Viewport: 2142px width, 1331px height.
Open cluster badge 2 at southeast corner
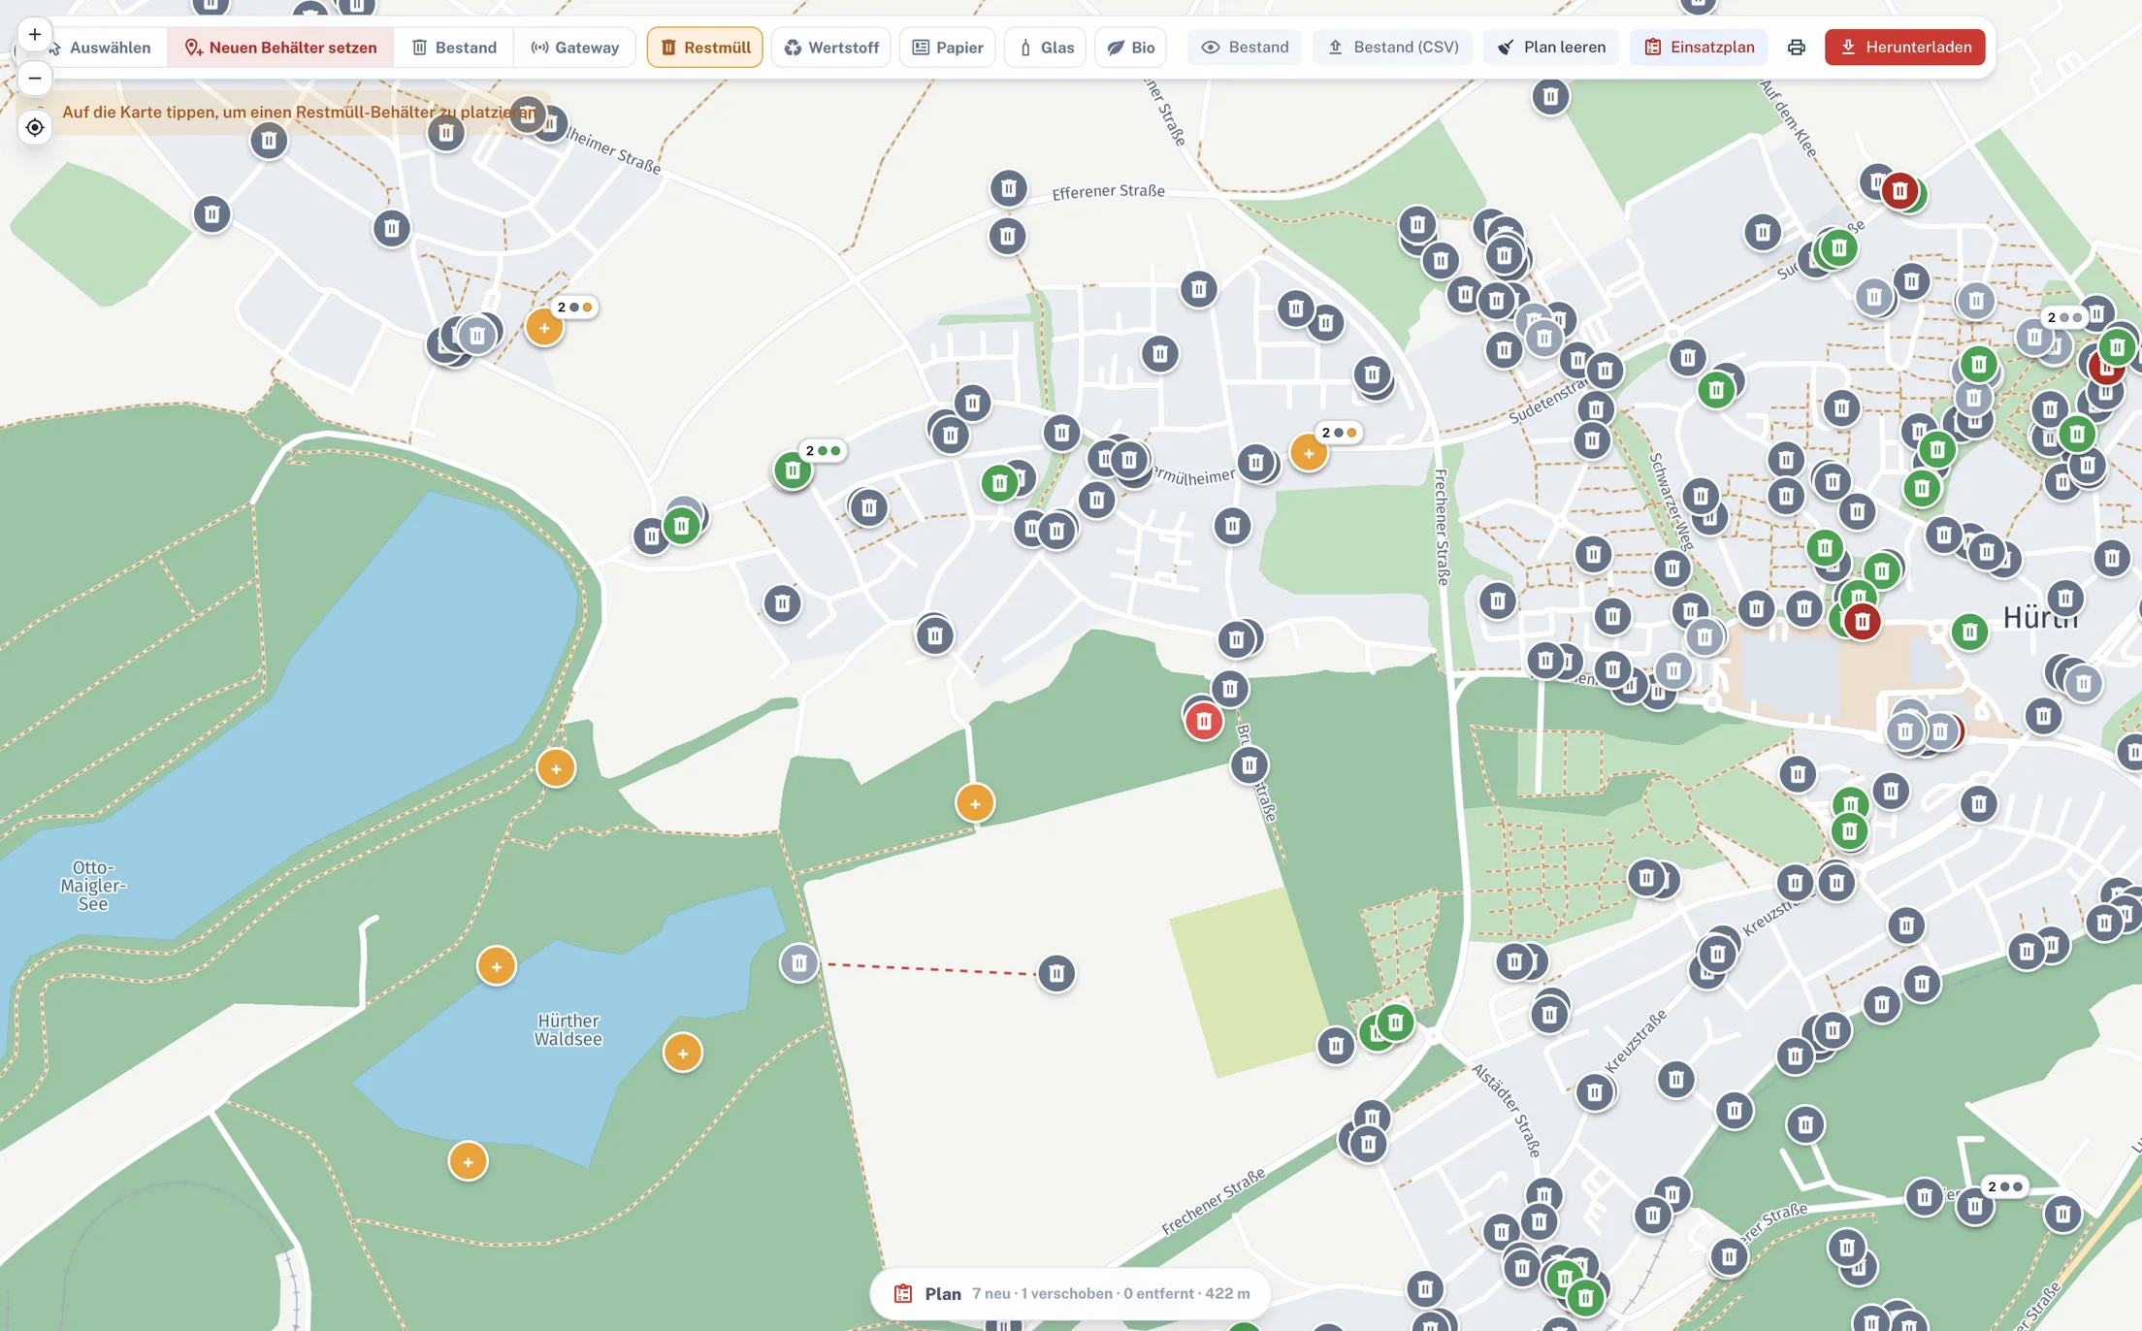2005,1186
